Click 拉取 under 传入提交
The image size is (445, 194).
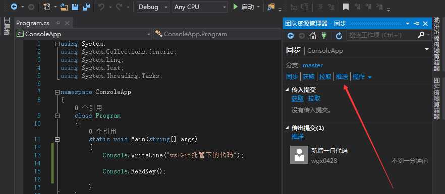click(x=314, y=99)
